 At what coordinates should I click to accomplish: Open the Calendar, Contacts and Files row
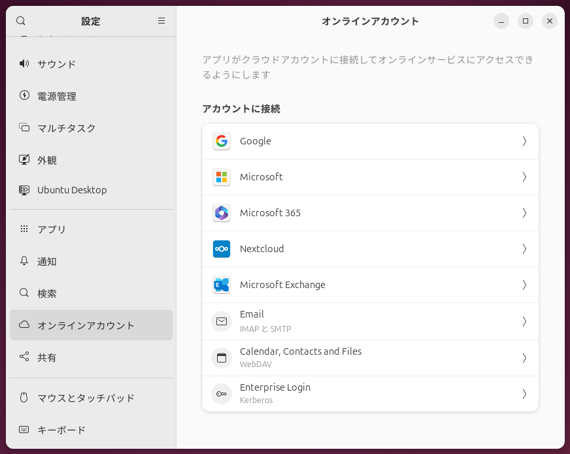(x=370, y=357)
